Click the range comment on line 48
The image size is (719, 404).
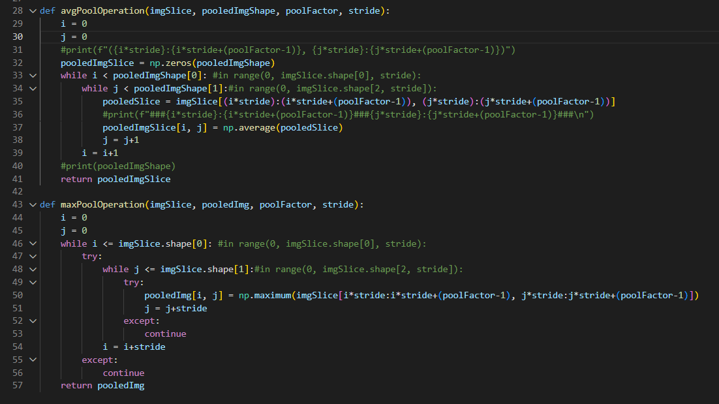click(x=359, y=269)
